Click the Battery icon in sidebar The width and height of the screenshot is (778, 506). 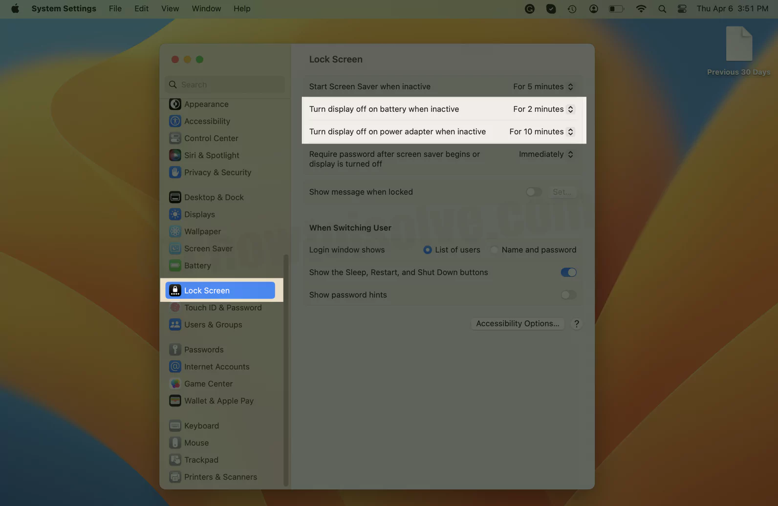[x=175, y=266]
